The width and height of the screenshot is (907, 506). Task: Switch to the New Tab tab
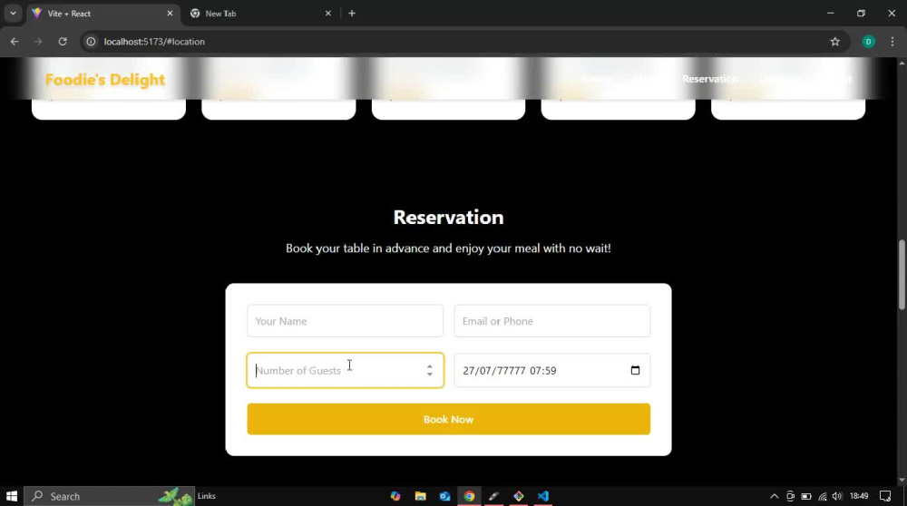tap(260, 14)
